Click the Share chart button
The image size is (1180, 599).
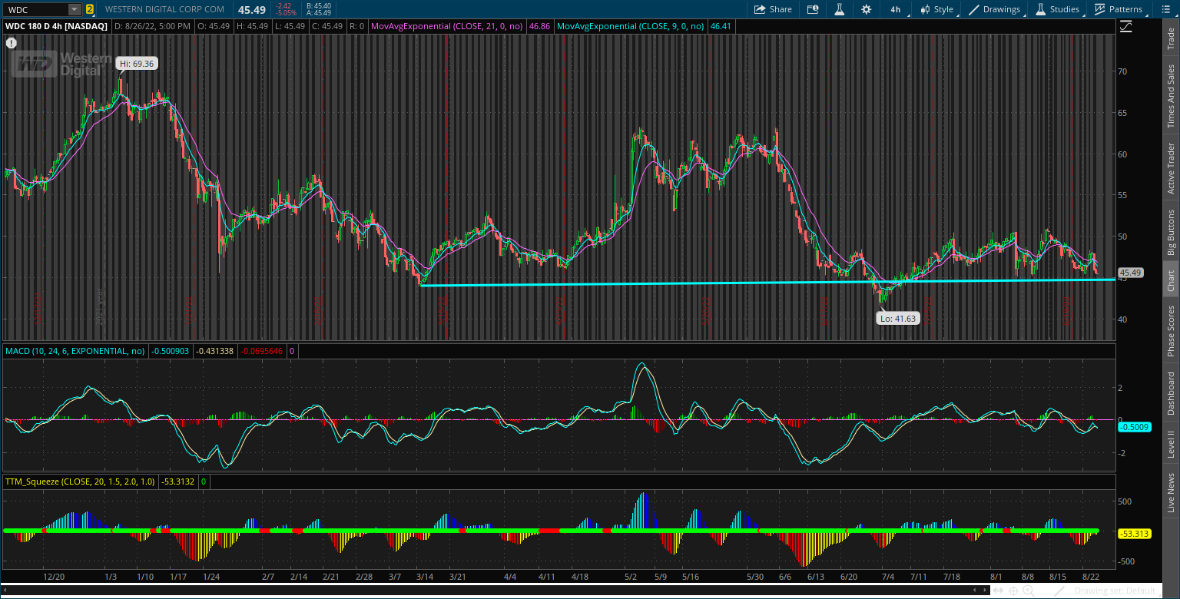coord(773,9)
